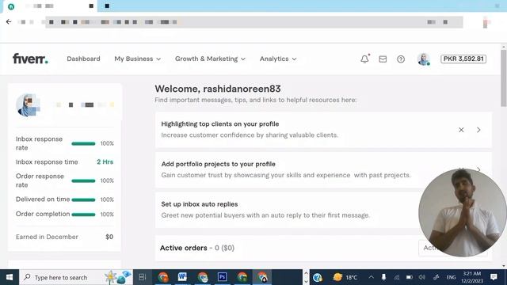The image size is (507, 285).
Task: Open the Add portfolio projects arrow
Action: tap(478, 169)
